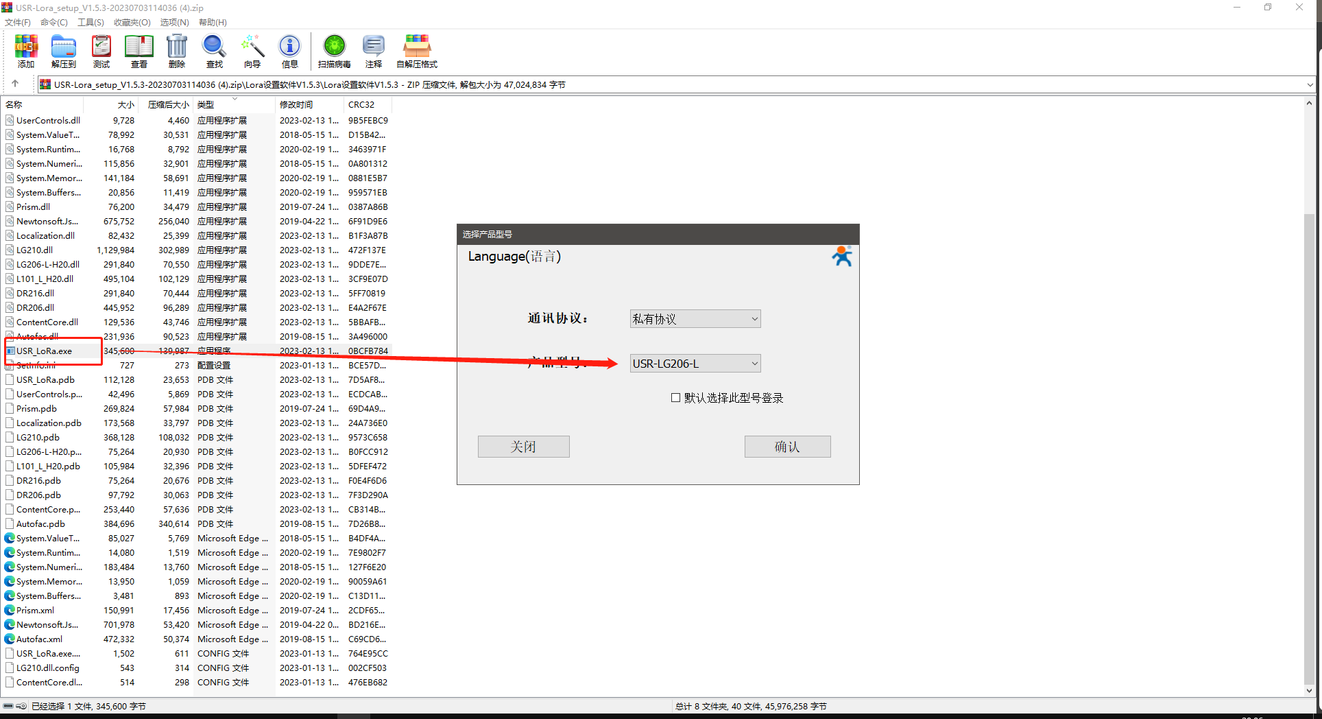The width and height of the screenshot is (1322, 719).
Task: Select the Autofac.pdb file name
Action: coord(40,523)
